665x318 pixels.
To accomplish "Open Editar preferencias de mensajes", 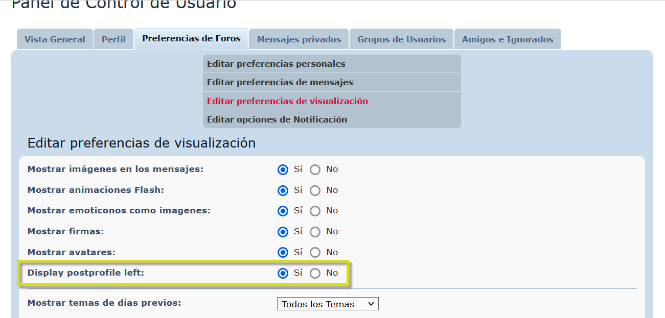I will pos(280,83).
